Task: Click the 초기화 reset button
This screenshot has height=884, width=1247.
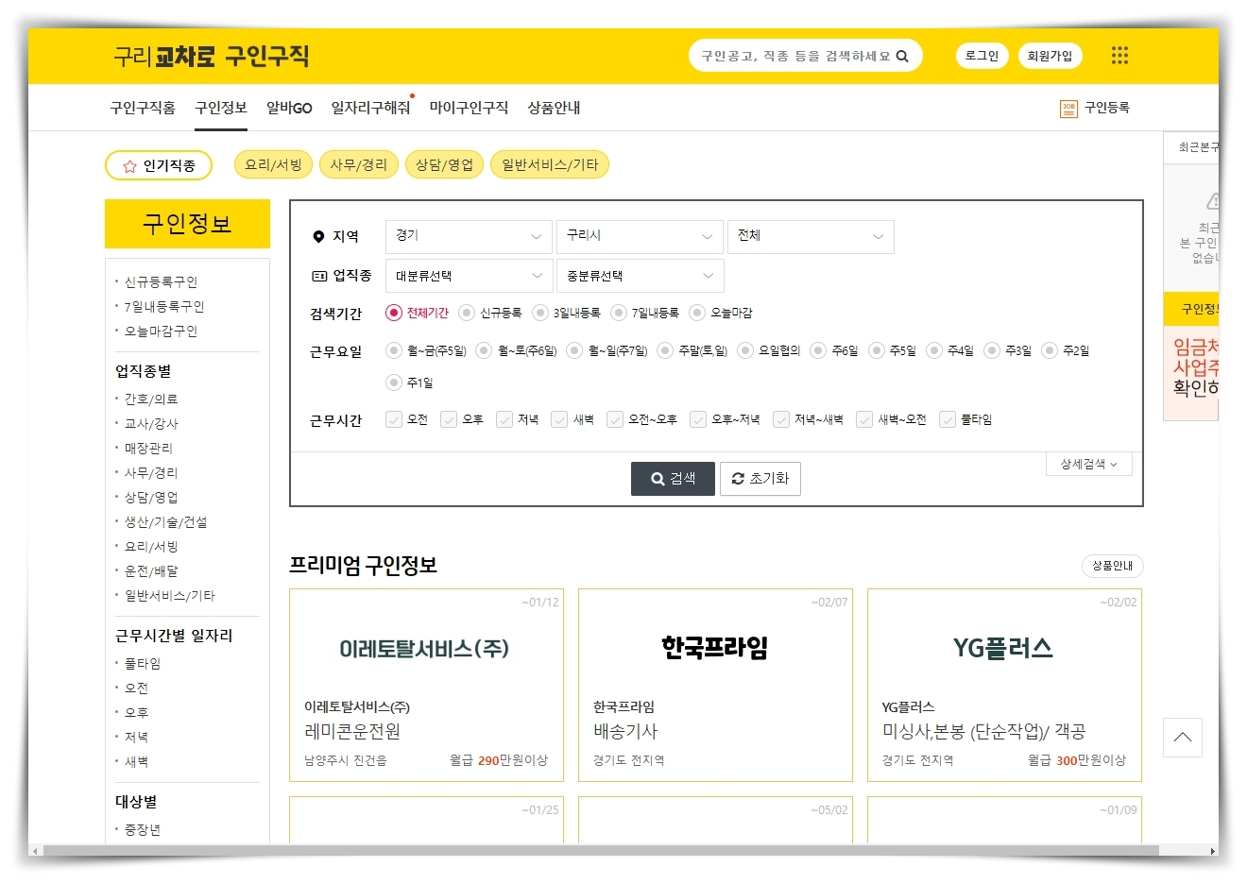Action: pos(760,479)
